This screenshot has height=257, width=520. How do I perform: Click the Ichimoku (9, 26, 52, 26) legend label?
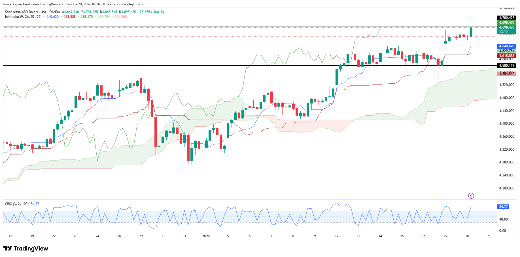click(x=23, y=17)
